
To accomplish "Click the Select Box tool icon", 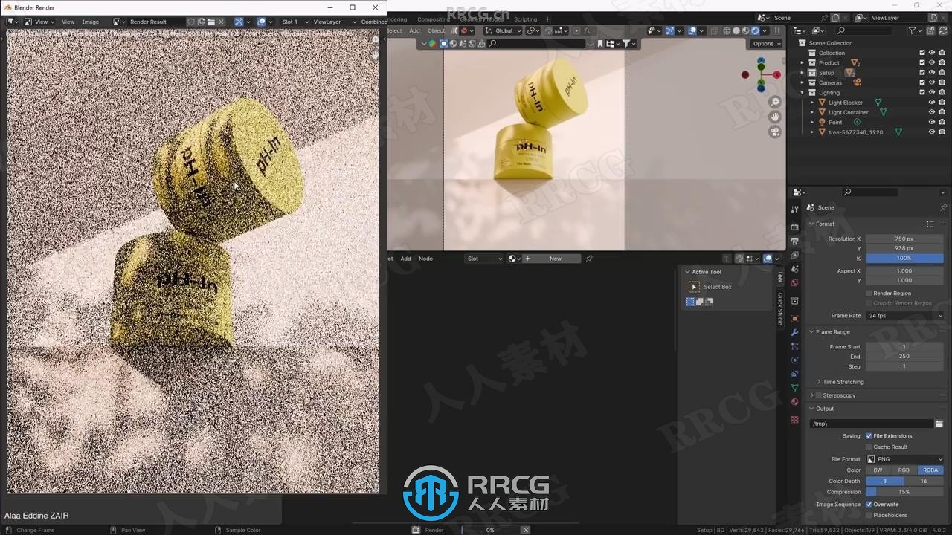I will tap(695, 287).
